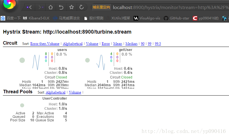
Task: Open the 股价预测 bookmark
Action: tap(94, 18)
